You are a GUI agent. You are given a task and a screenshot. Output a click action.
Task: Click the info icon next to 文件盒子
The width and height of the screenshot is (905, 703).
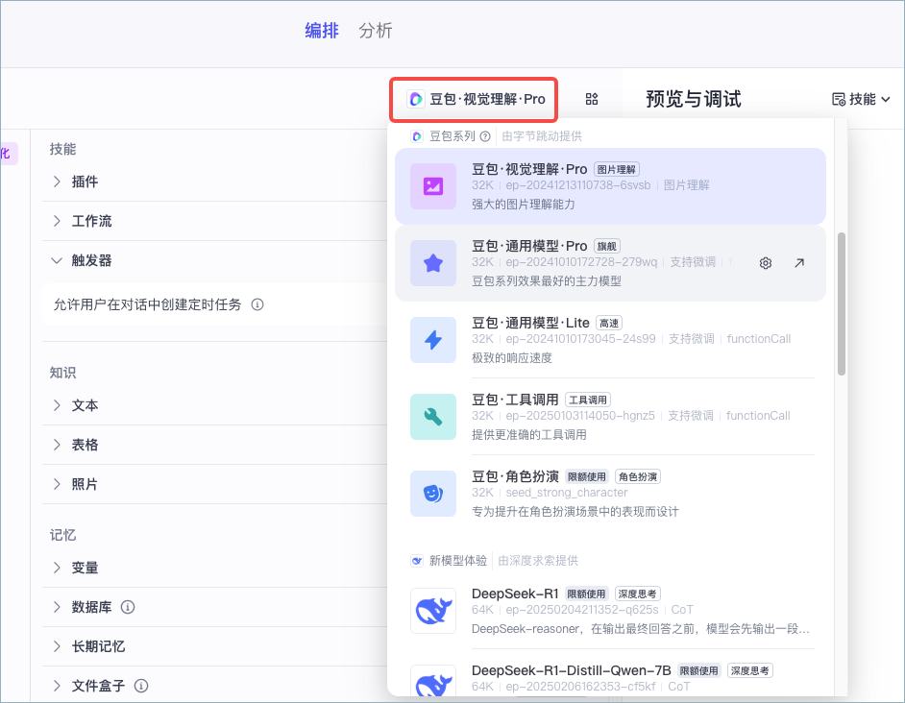(141, 686)
